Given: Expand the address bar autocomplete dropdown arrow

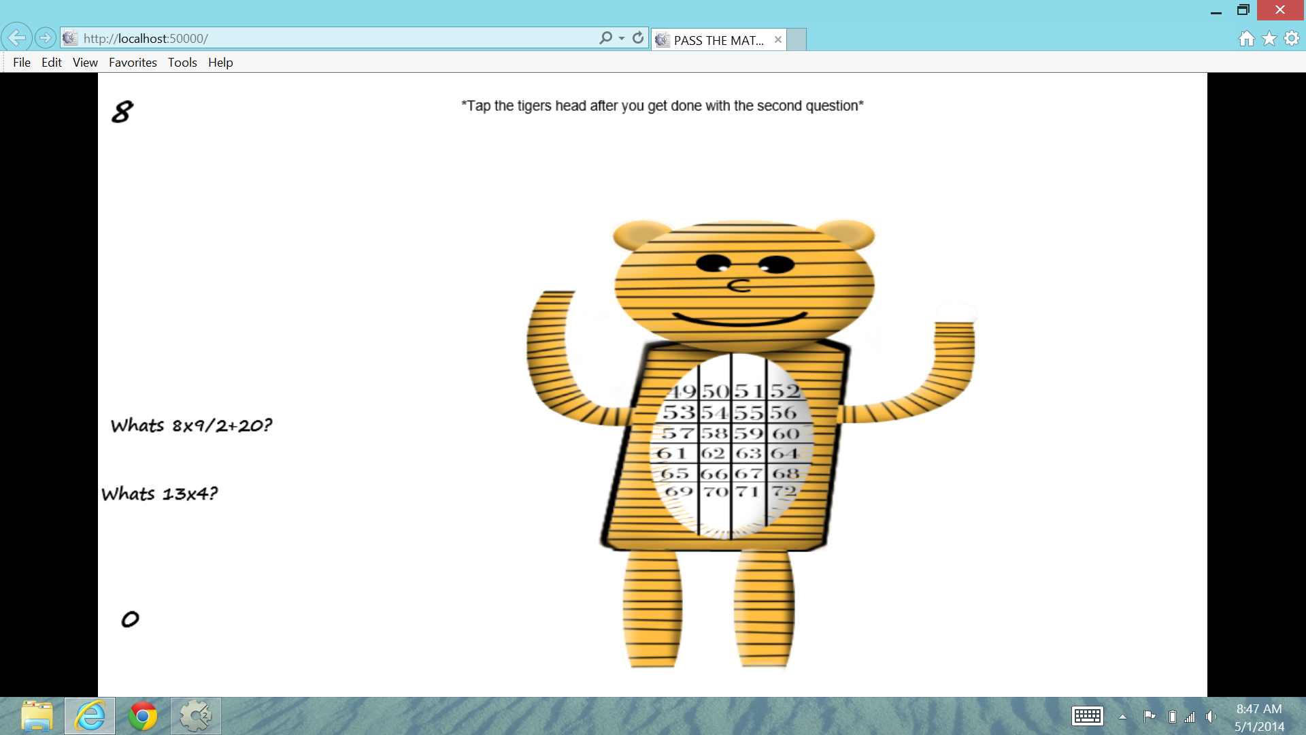Looking at the screenshot, I should [622, 39].
